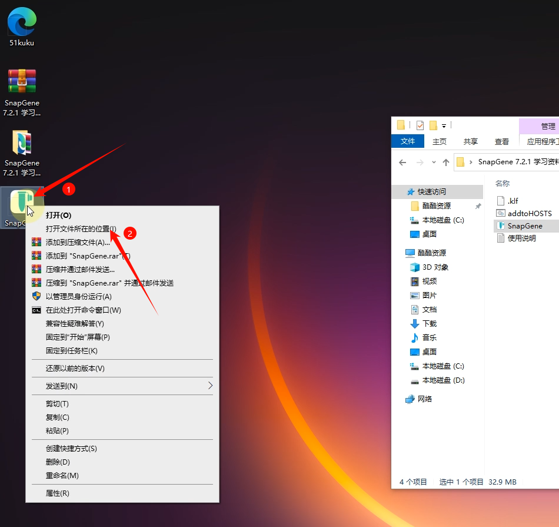559x527 pixels.
Task: Click 属性(R) at bottom of context menu
Action: (58, 493)
